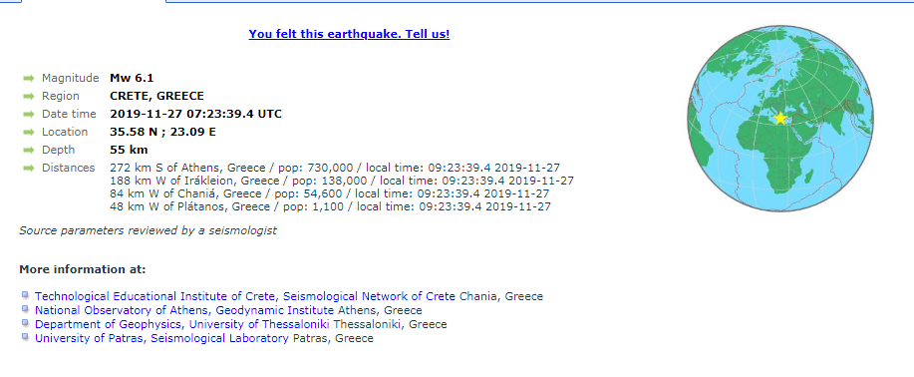Open Technological Educational Institute of Crete link

[245, 296]
